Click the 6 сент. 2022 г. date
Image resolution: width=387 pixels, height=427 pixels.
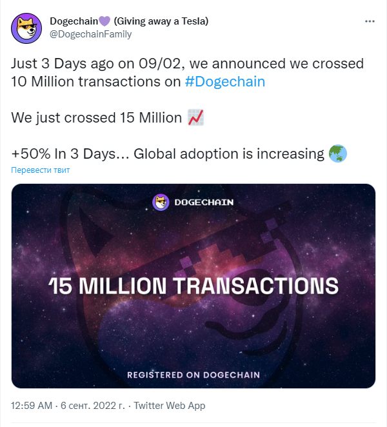(x=93, y=406)
